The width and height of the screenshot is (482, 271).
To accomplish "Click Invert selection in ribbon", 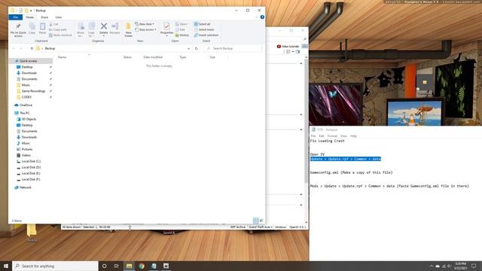I will [x=206, y=35].
